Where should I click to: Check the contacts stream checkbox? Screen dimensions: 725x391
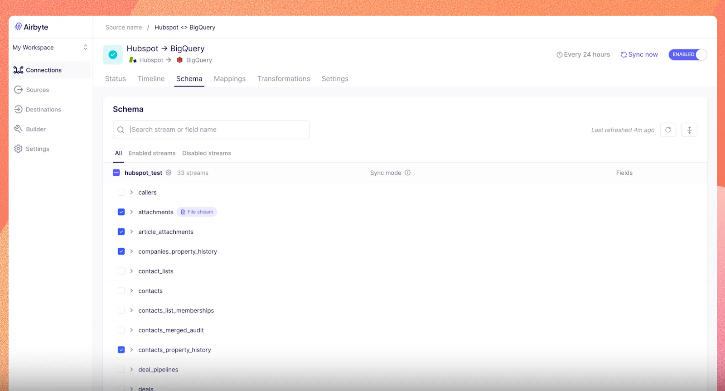(x=121, y=290)
